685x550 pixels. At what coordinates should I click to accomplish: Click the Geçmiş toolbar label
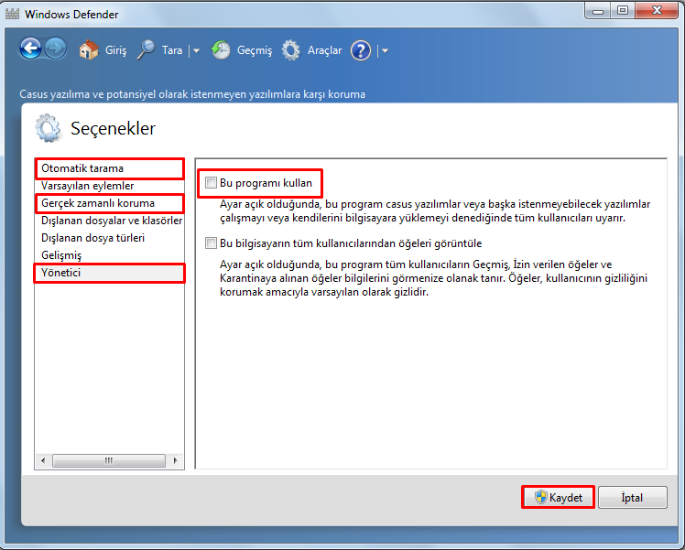(255, 50)
